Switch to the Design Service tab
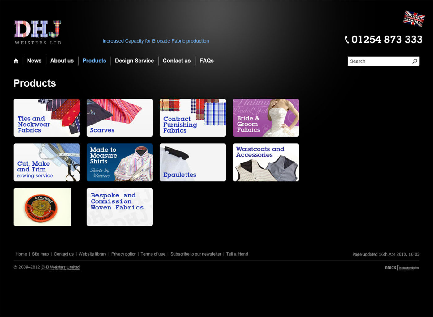 pyautogui.click(x=134, y=61)
